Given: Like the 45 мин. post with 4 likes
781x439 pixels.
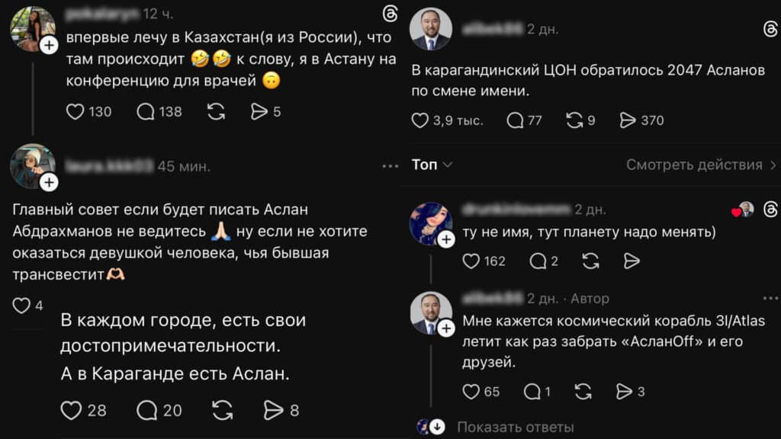Looking at the screenshot, I should click(x=21, y=306).
